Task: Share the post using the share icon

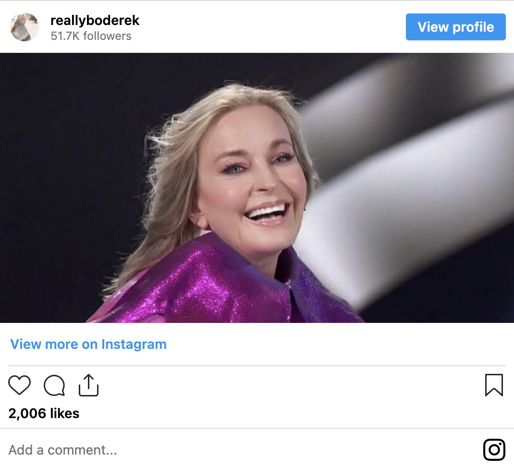Action: point(88,385)
